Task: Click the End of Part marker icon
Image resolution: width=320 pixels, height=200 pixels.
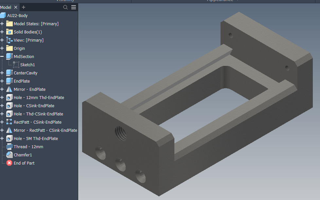Action: pyautogui.click(x=9, y=163)
